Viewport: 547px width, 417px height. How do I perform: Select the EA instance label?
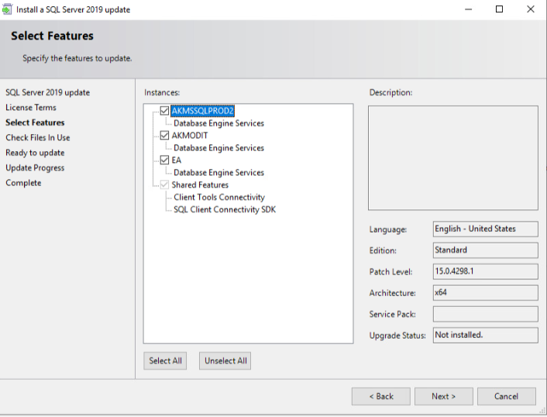point(176,160)
